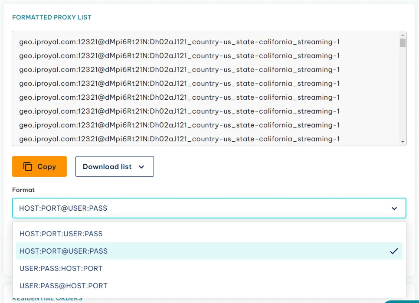Screen dimensions: 419x303
Task: Click the copy icon on the orange button
Action: click(x=28, y=166)
